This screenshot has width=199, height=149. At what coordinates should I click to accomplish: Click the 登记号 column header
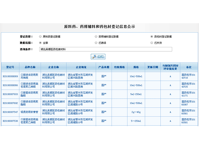pyautogui.click(x=10, y=67)
